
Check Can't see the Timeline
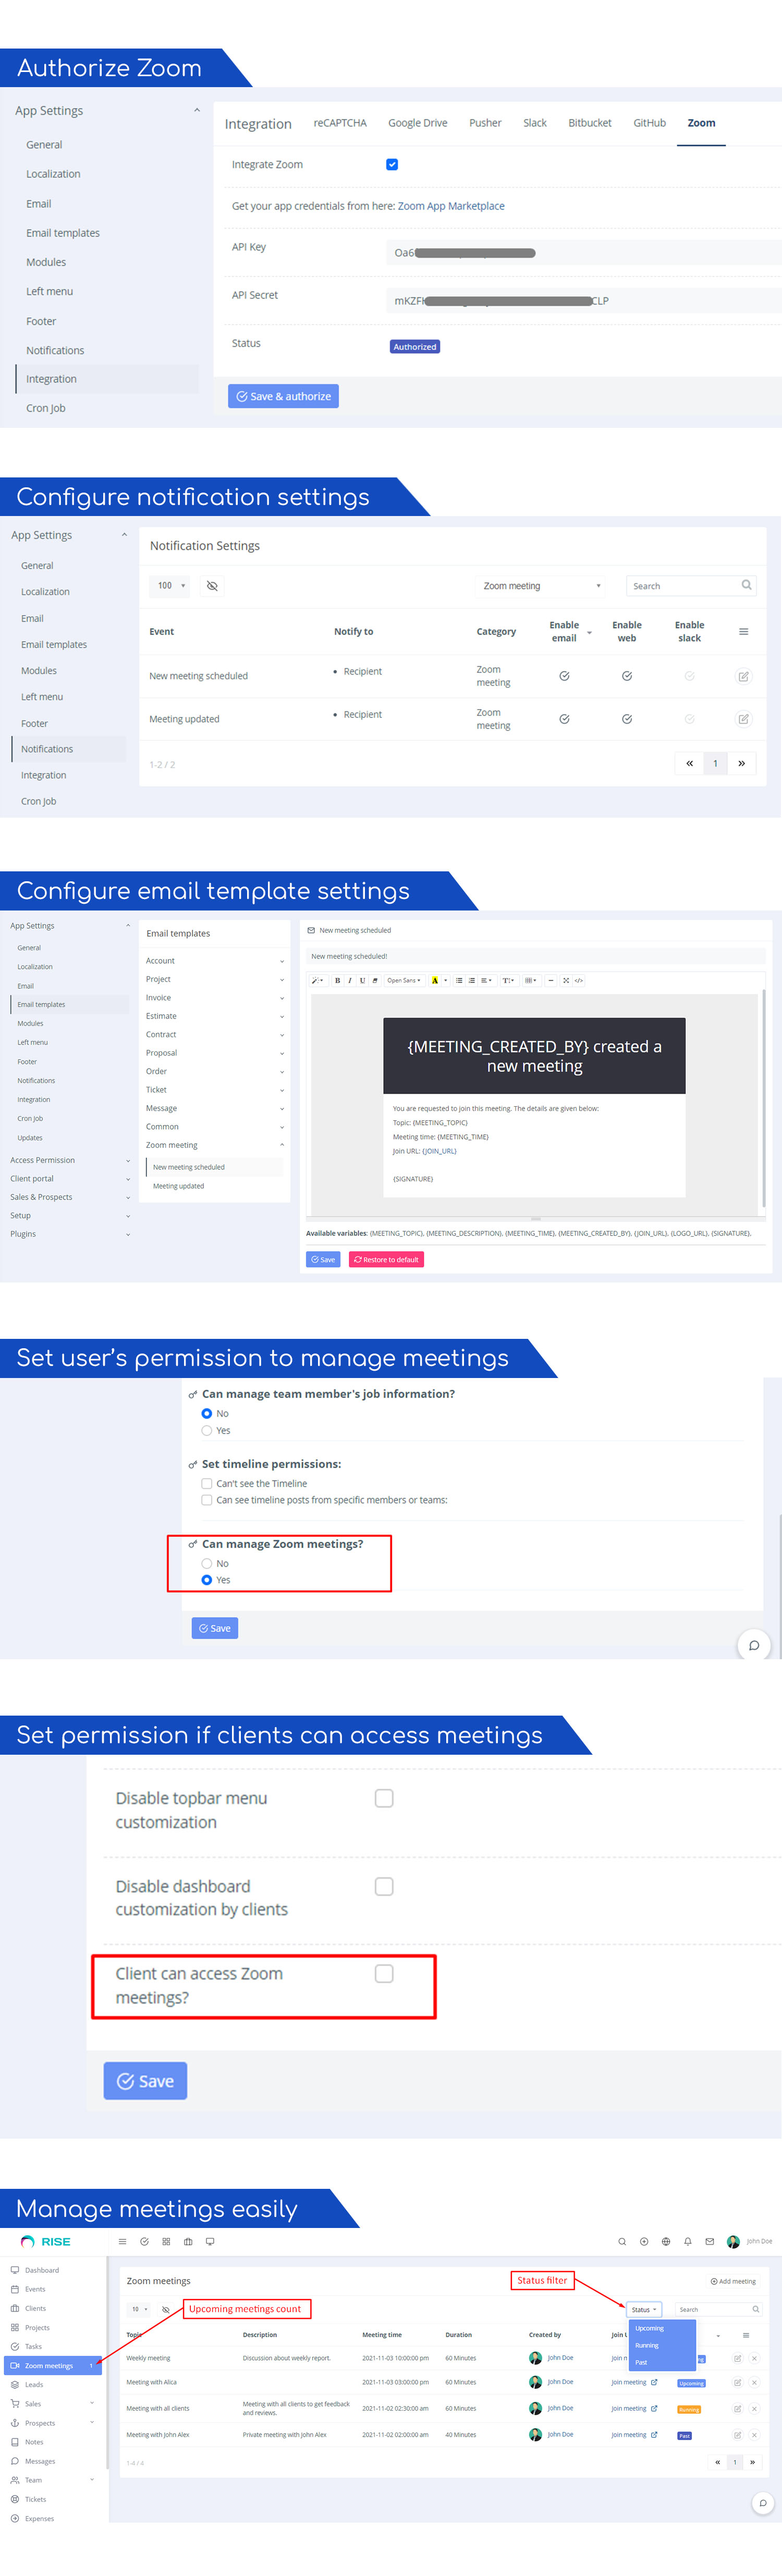pos(207,1484)
